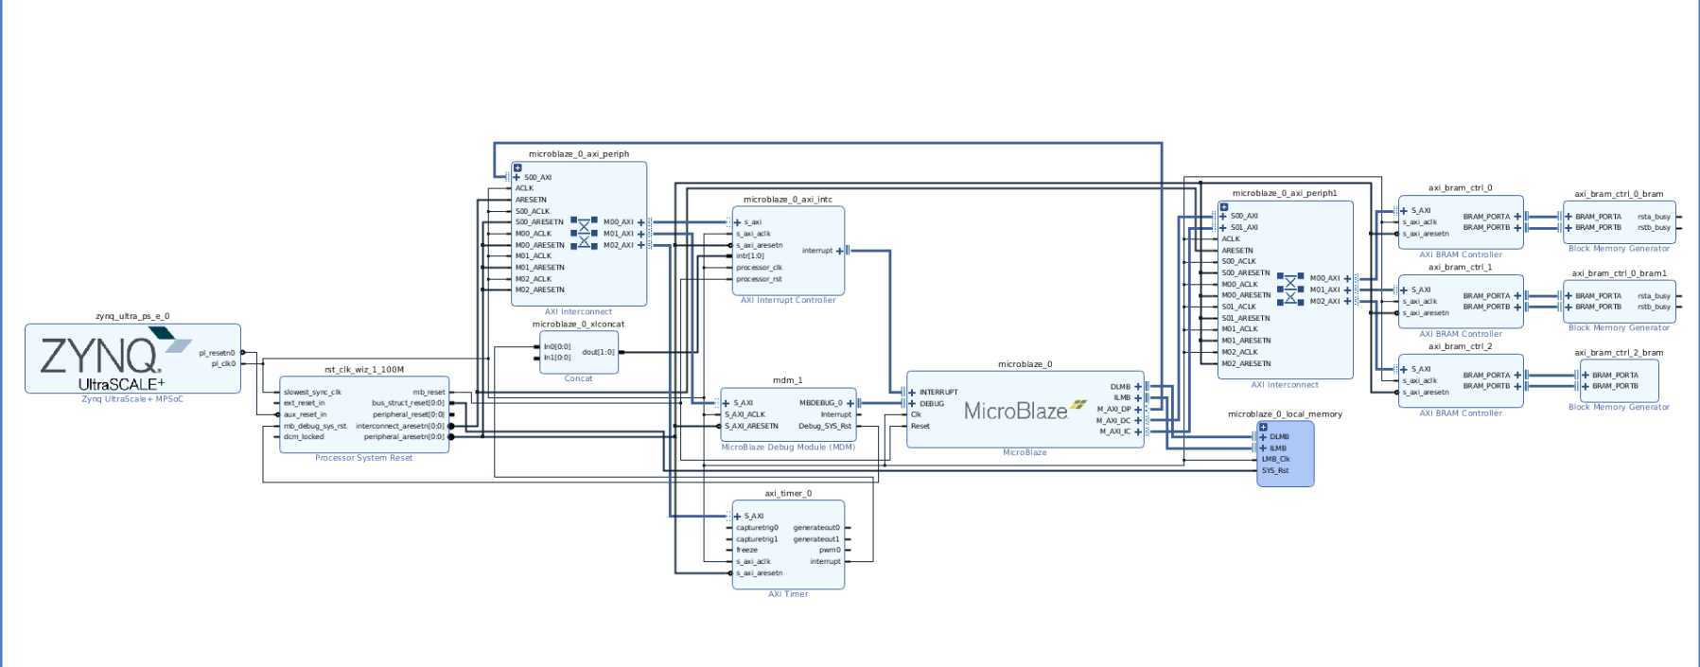
Task: Expand MBDEBUG_0 interface on mdm_1
Action: coord(850,403)
